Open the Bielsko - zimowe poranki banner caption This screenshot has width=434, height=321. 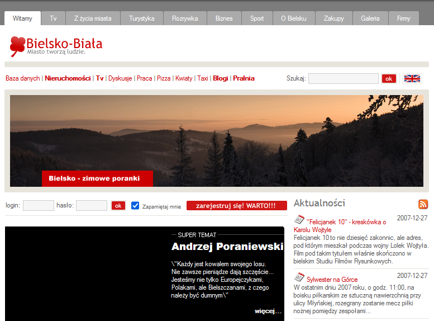click(97, 178)
